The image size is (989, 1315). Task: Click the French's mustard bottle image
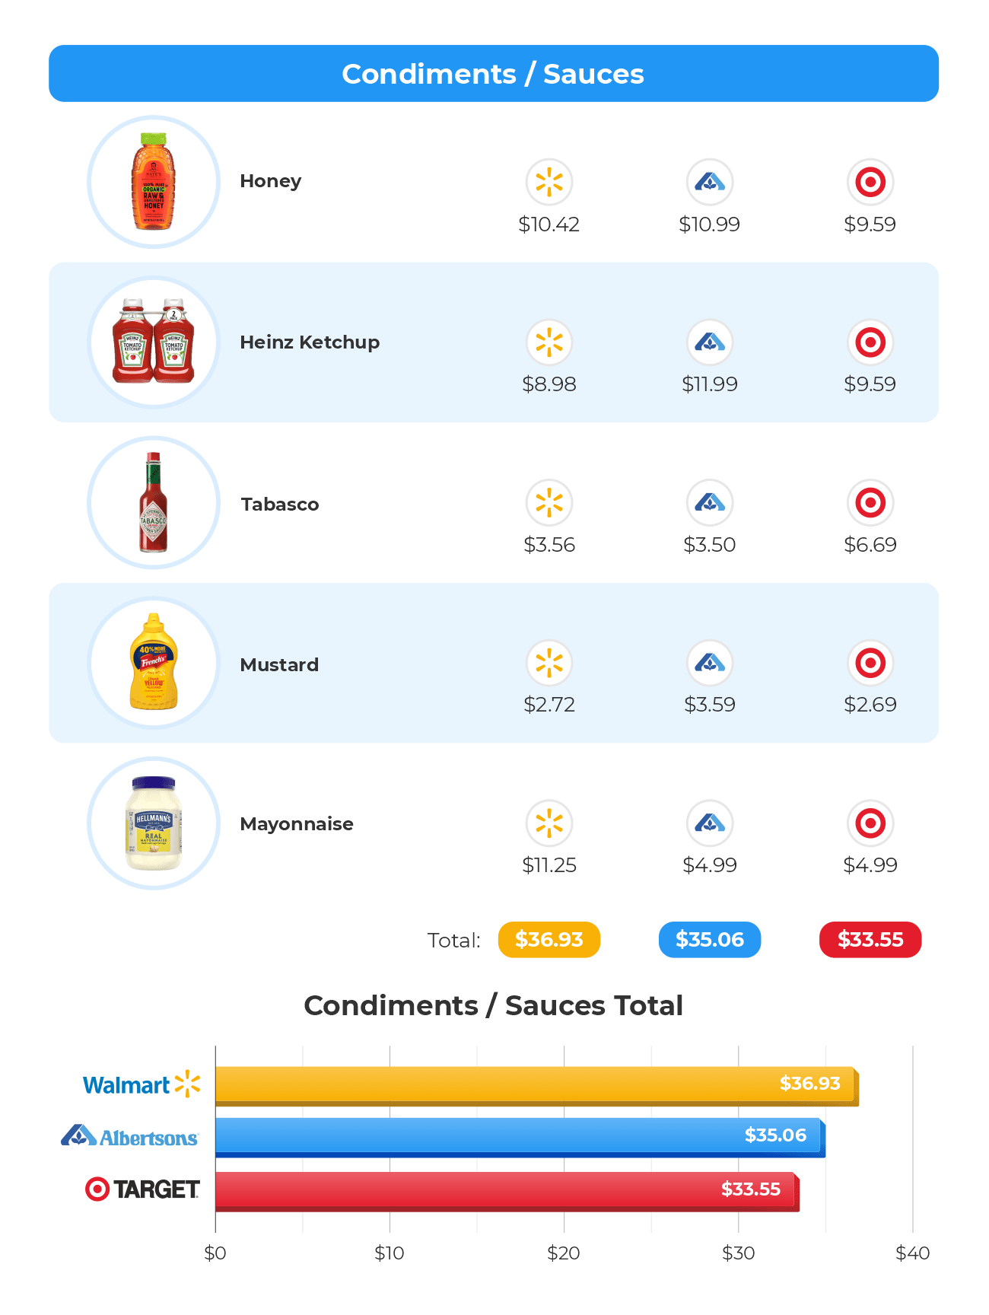point(154,662)
